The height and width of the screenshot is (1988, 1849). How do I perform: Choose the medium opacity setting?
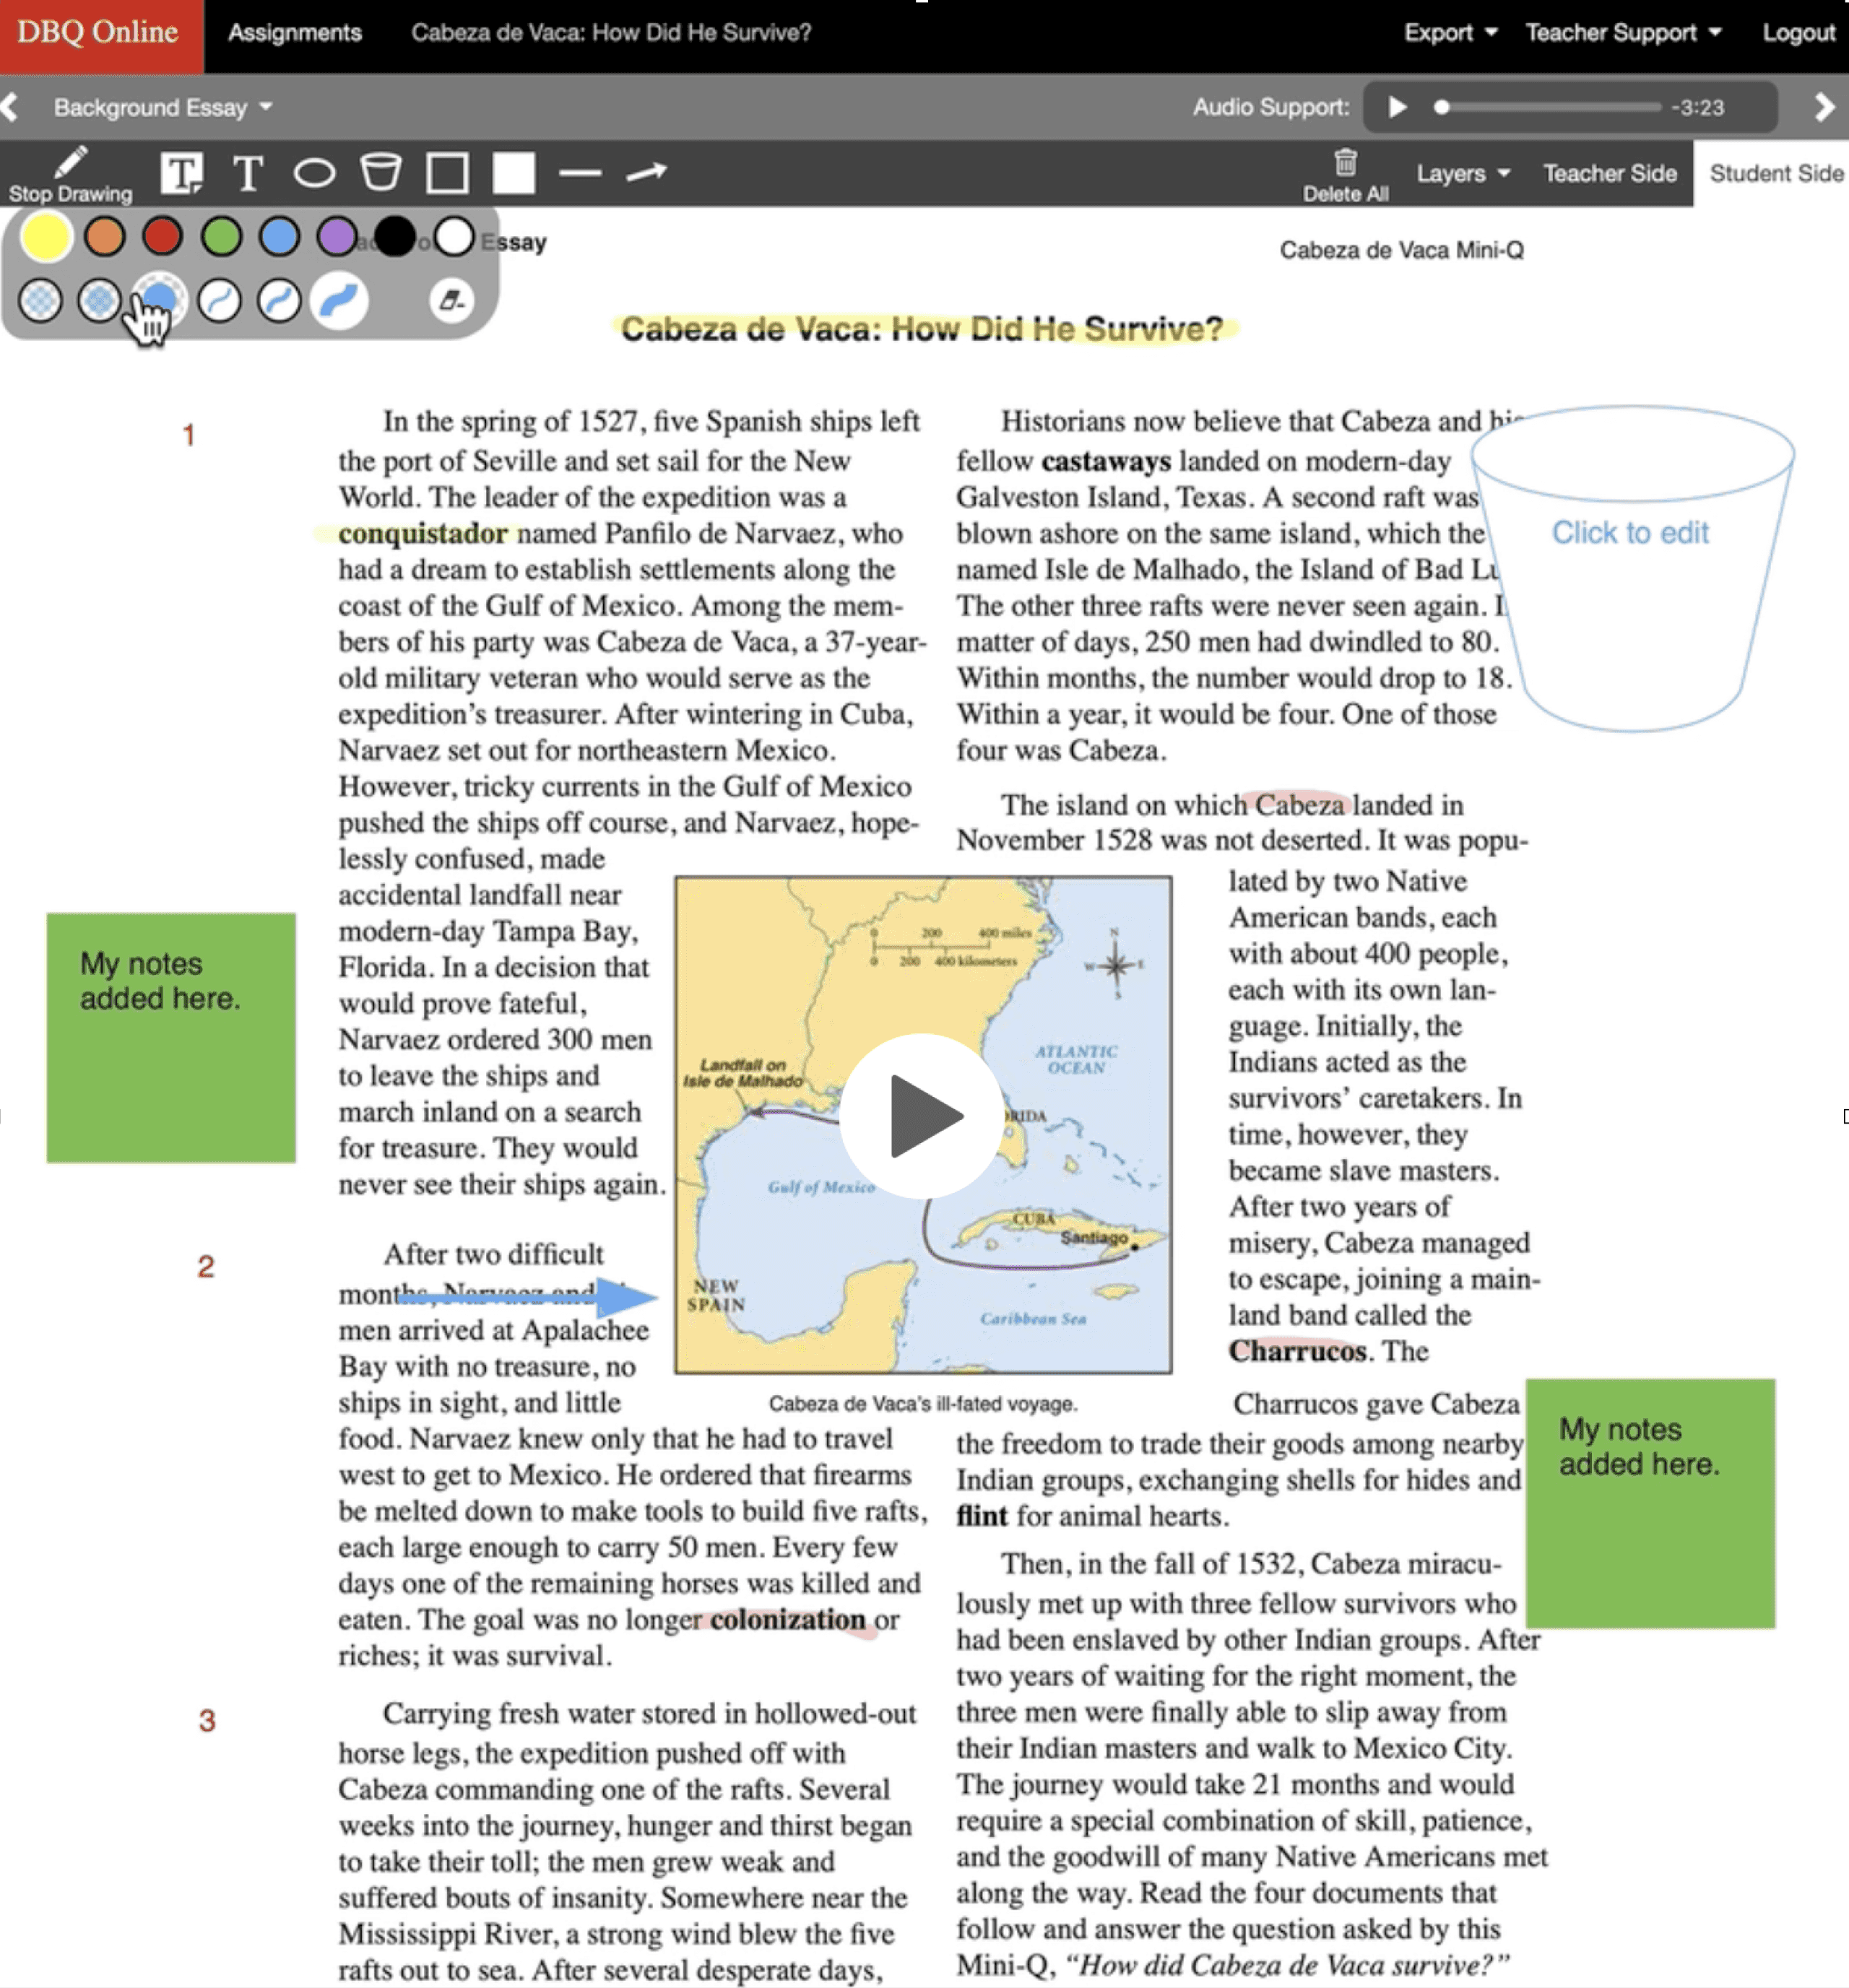click(x=99, y=300)
